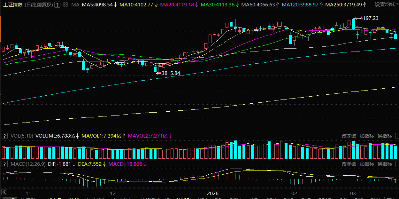This screenshot has height=199, width=399.
Task: Click the 3815.84 low price marker
Action: point(171,73)
